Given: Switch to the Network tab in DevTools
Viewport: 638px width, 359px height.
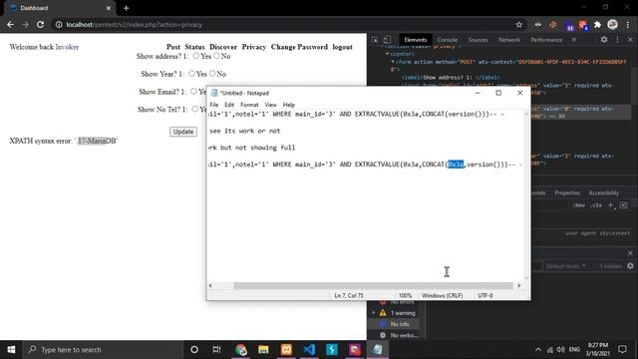Looking at the screenshot, I should click(509, 40).
